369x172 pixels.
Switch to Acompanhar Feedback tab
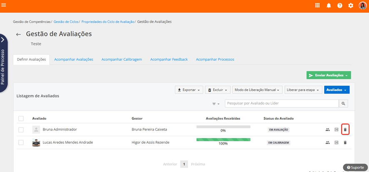[x=169, y=59]
